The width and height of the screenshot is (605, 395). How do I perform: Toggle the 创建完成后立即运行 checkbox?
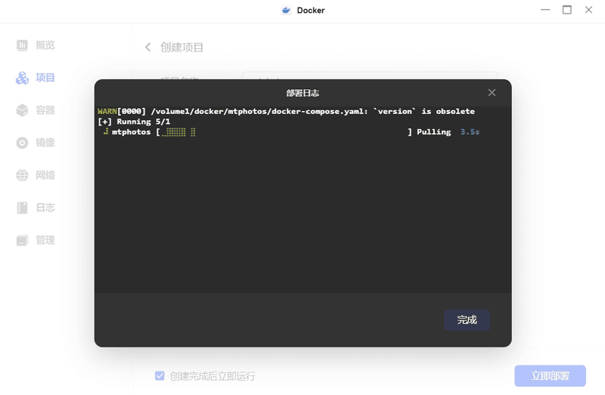pyautogui.click(x=160, y=375)
